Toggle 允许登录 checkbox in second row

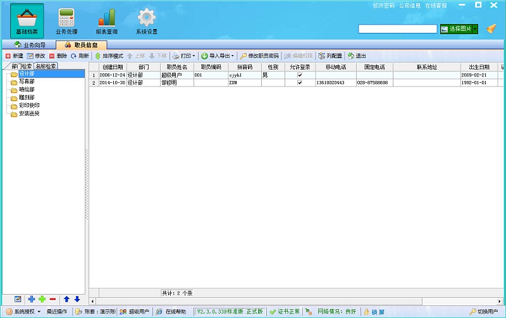tap(300, 83)
